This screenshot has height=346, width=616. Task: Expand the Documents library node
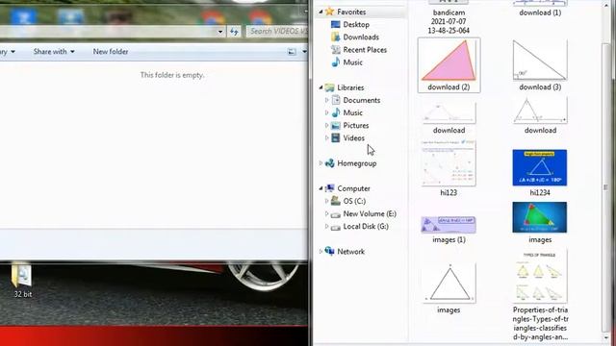tap(326, 100)
